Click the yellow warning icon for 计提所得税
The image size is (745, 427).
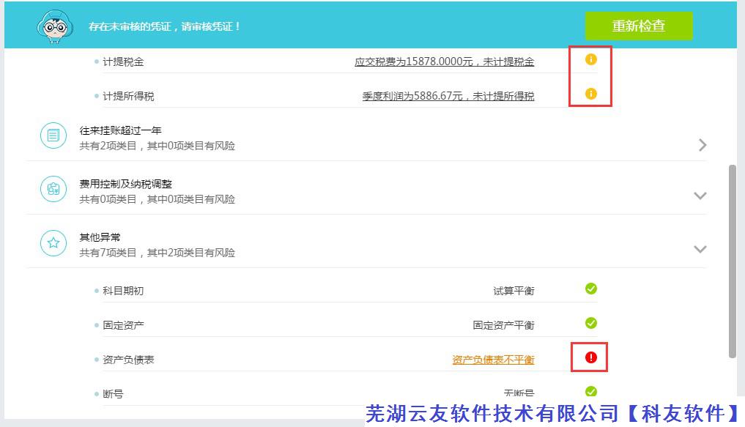pos(590,94)
